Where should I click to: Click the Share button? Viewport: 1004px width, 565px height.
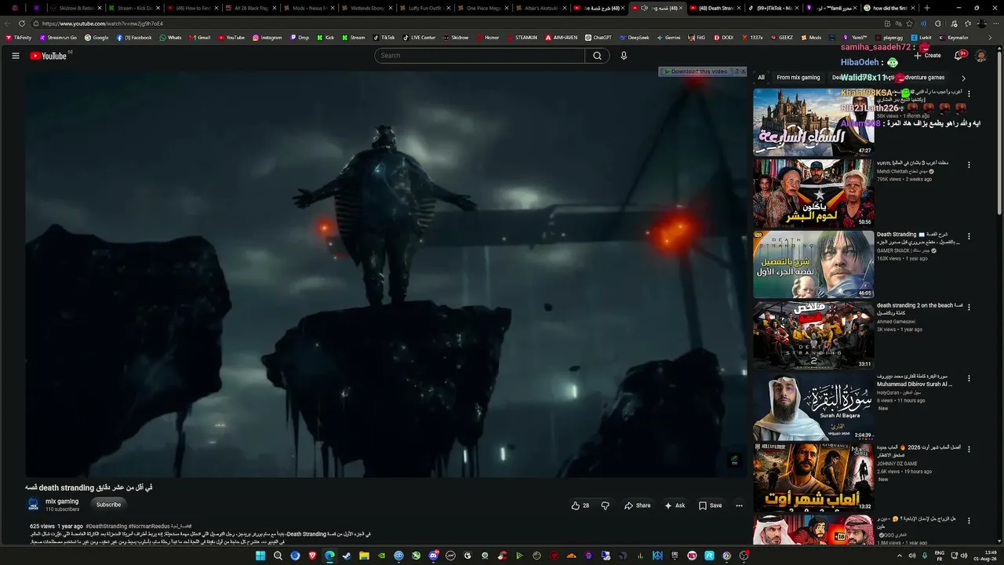[x=637, y=505]
